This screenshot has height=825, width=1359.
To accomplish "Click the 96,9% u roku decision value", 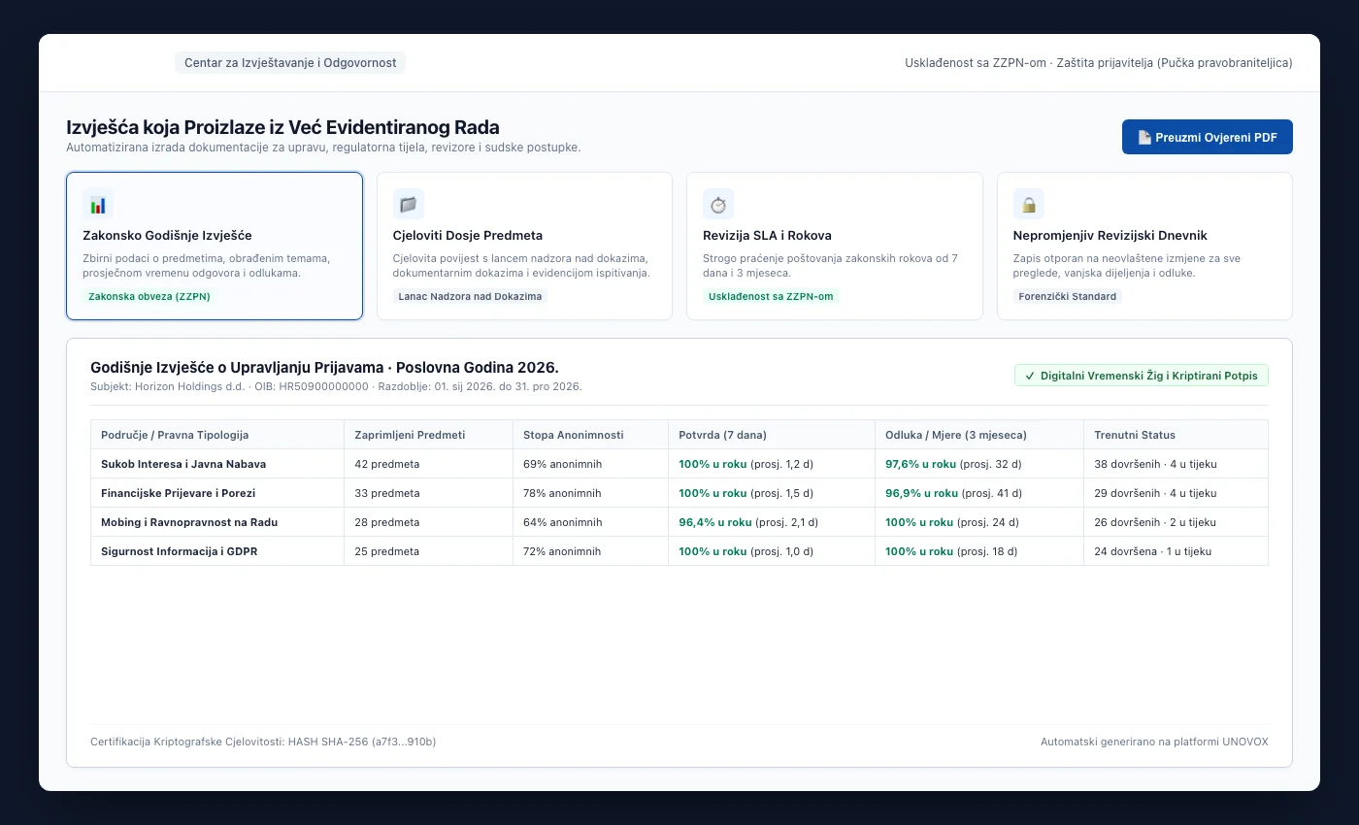I will (920, 493).
